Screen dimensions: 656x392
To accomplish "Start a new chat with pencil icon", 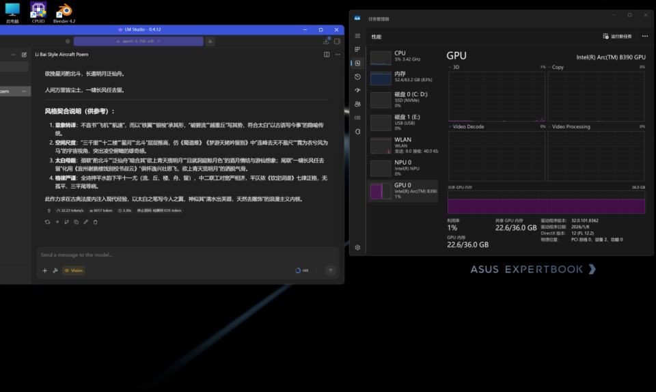I will click(x=25, y=55).
